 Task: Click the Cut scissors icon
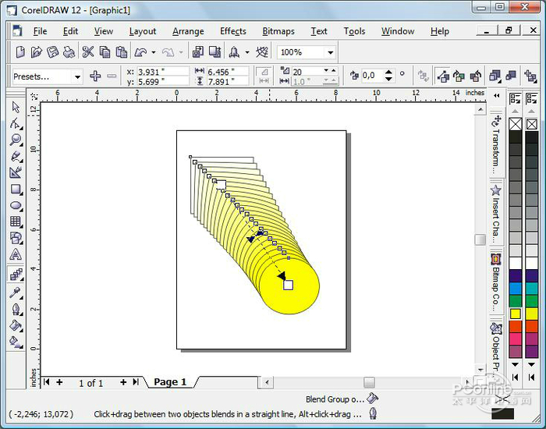pyautogui.click(x=87, y=52)
